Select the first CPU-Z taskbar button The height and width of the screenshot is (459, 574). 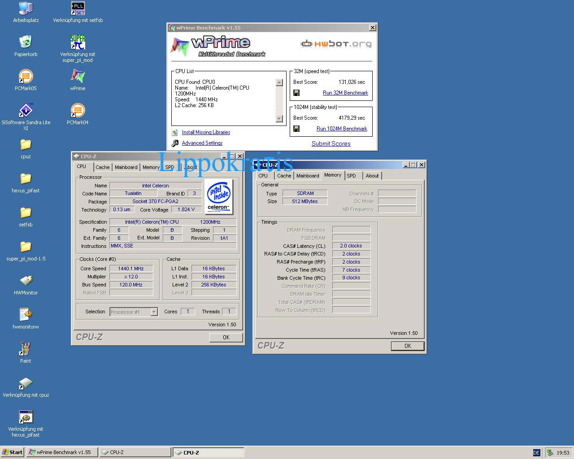pos(135,452)
